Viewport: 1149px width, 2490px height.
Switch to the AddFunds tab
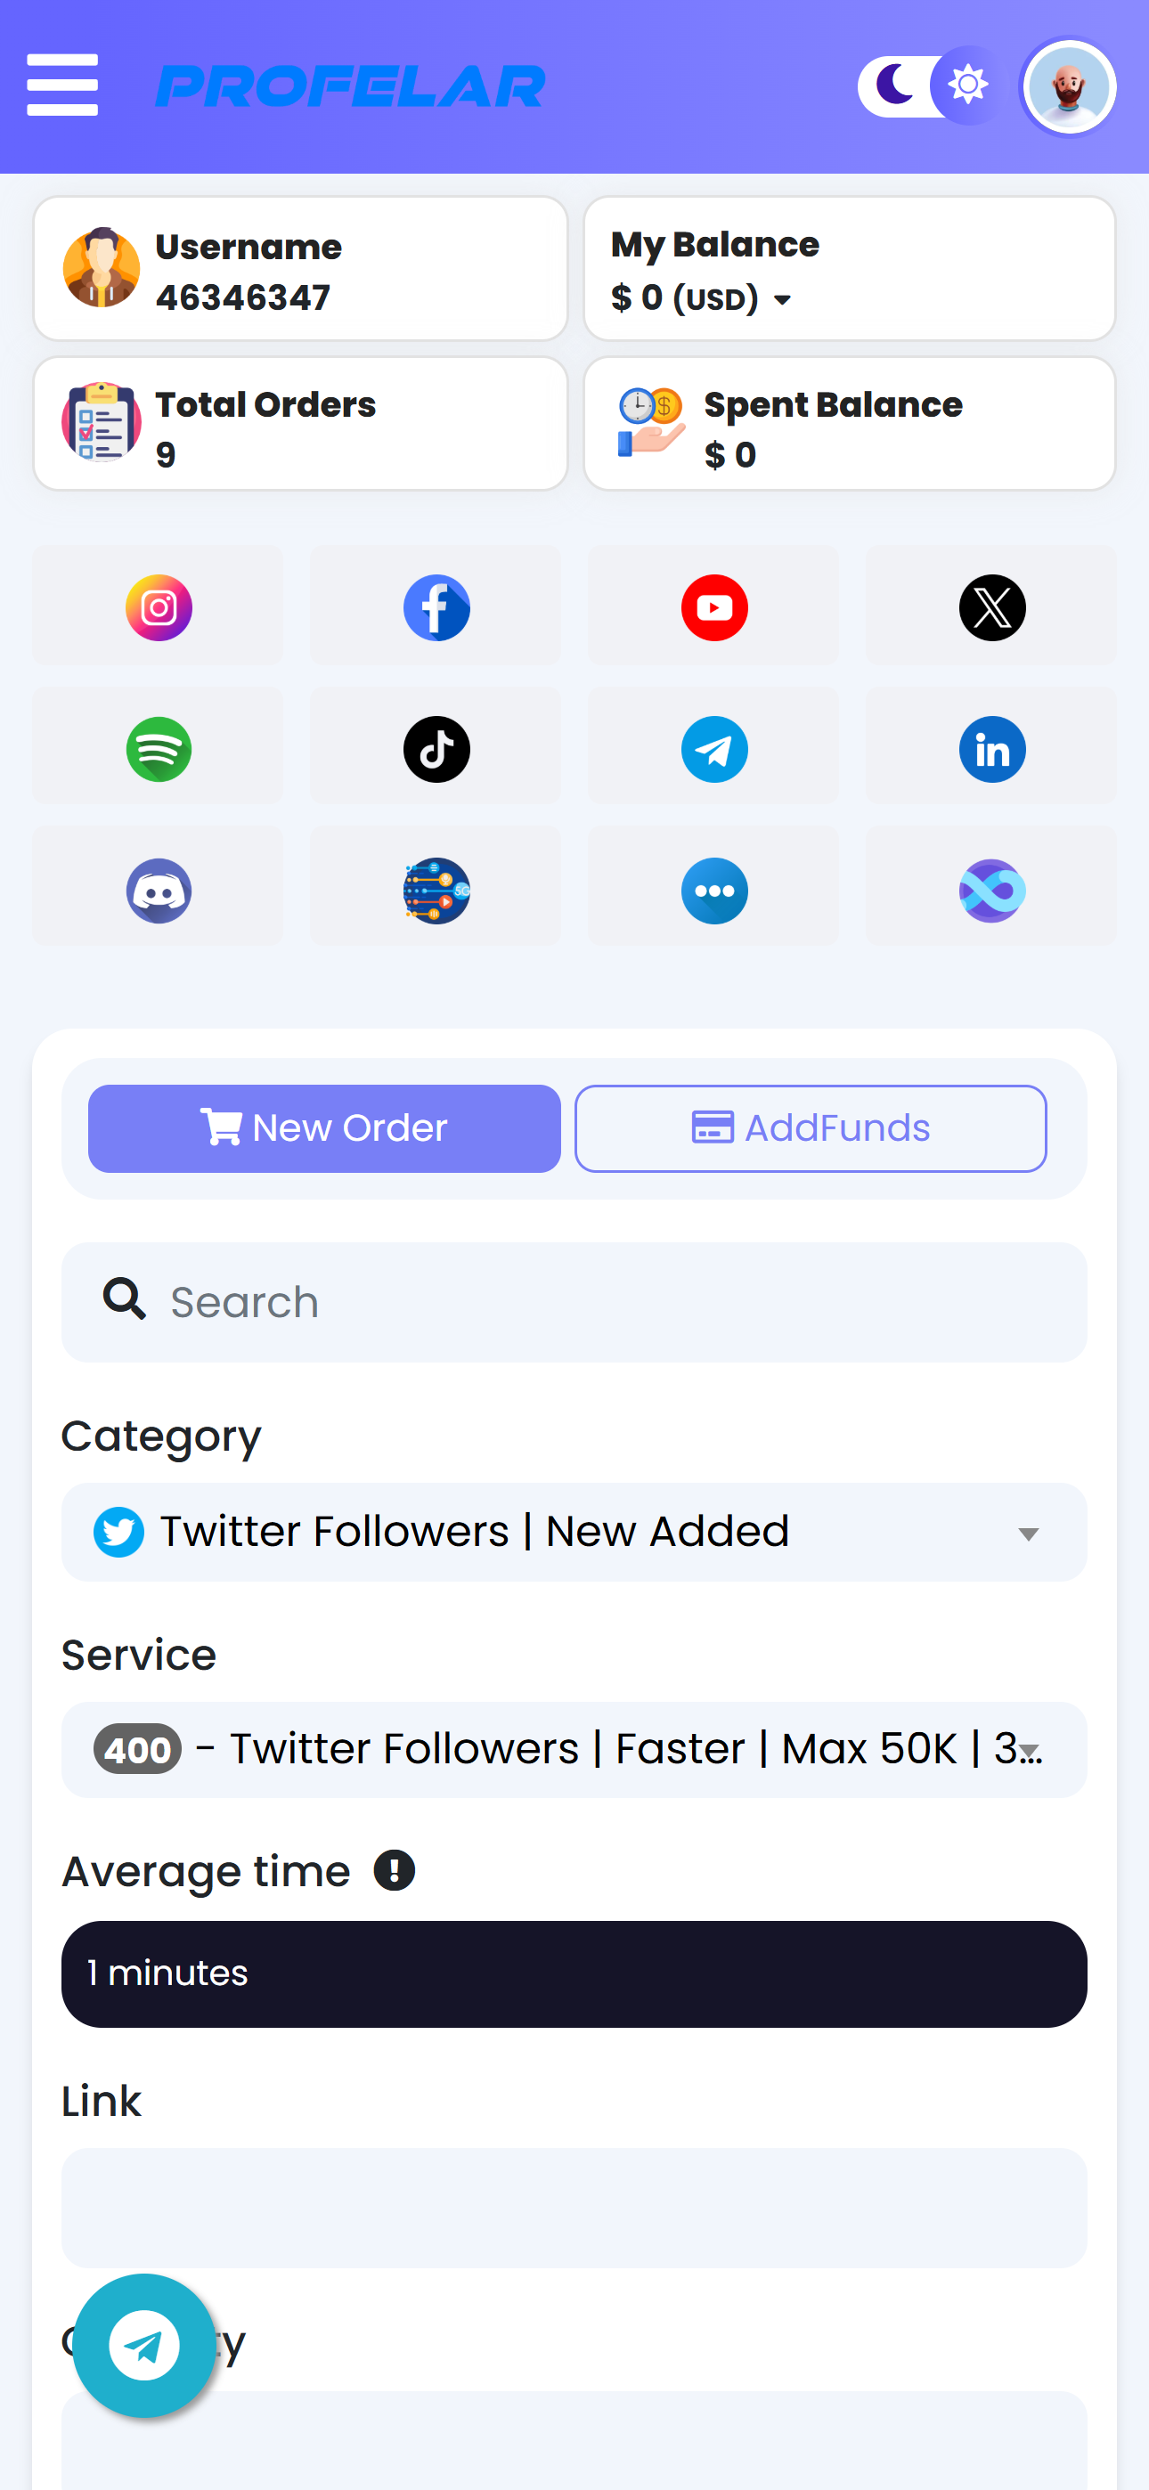click(811, 1128)
